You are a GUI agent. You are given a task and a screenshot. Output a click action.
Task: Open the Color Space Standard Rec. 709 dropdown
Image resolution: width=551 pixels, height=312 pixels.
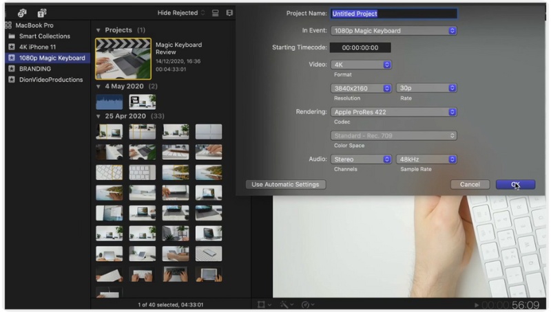pos(393,135)
